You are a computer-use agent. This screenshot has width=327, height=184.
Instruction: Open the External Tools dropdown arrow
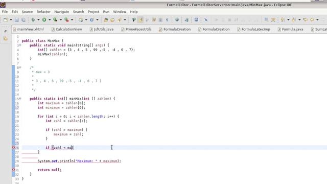click(72, 20)
